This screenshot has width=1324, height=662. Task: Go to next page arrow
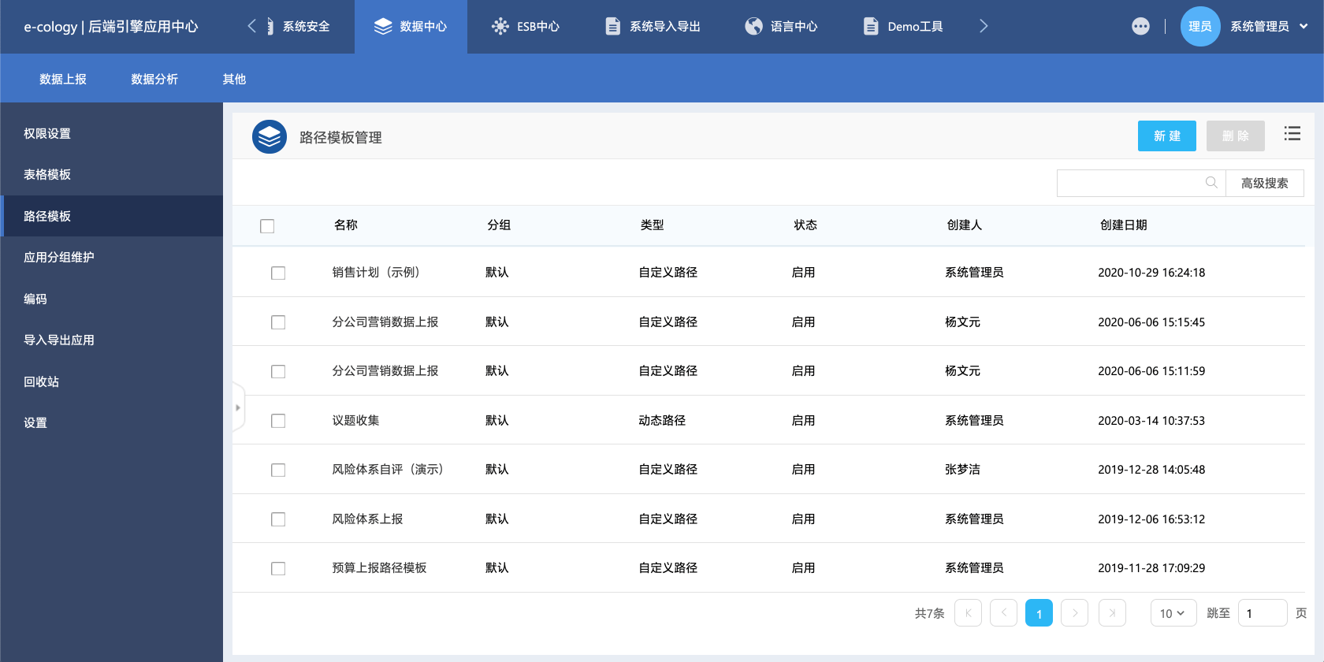pos(1074,613)
